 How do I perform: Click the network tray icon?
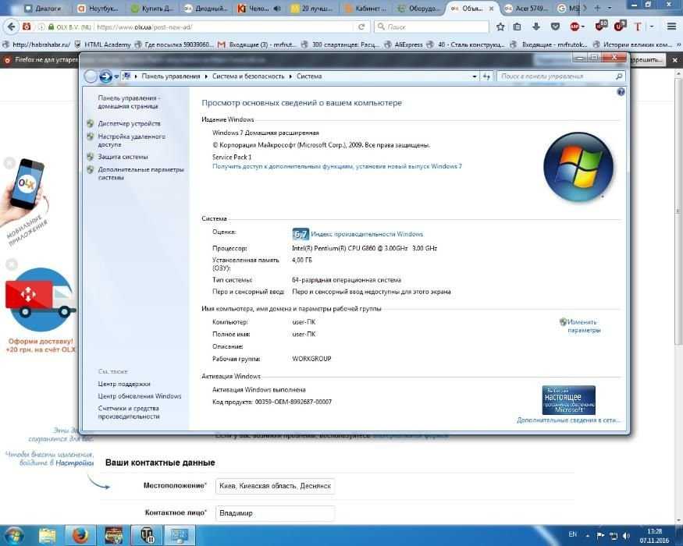[614, 536]
